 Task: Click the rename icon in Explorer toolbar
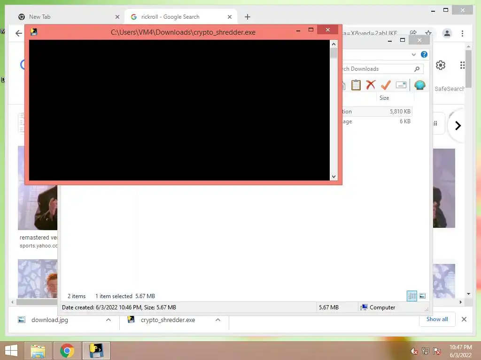point(401,85)
